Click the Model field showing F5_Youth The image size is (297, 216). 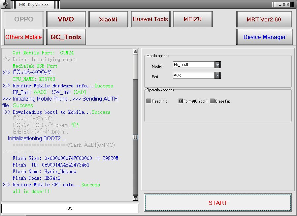pos(194,65)
